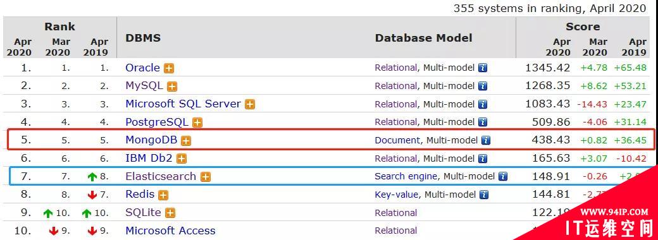Click the plus icon beside Microsoft SQL Server
Screen dimensions: 658x240
coord(250,104)
